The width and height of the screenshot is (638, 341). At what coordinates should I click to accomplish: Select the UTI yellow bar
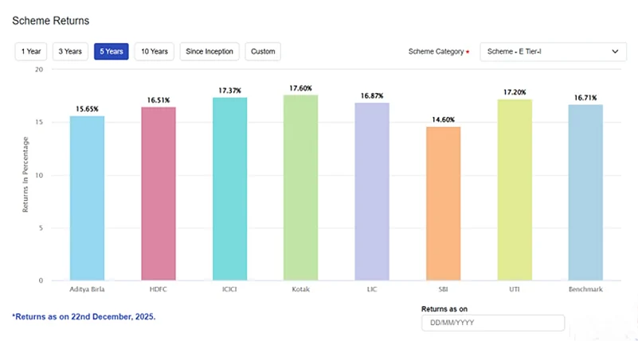515,191
